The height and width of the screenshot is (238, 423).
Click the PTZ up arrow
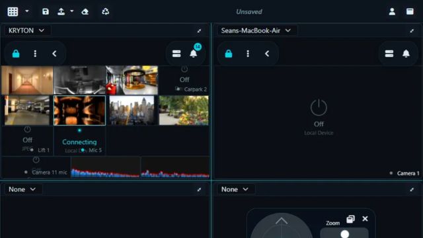pos(282,221)
